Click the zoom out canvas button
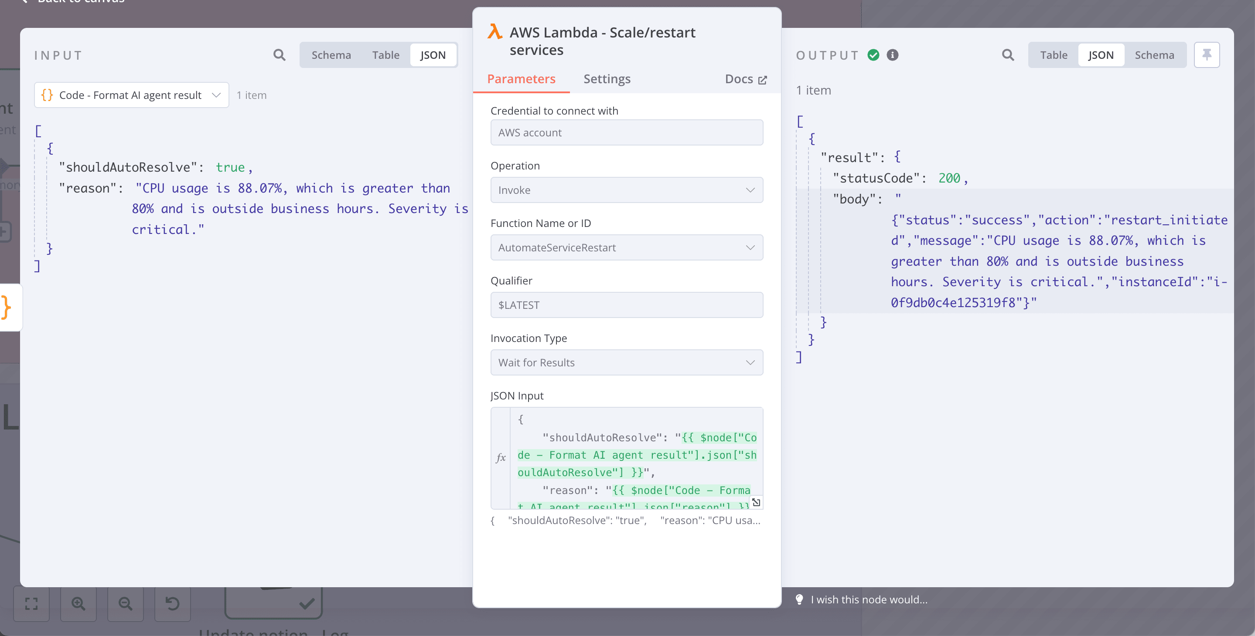The width and height of the screenshot is (1255, 636). coord(126,604)
